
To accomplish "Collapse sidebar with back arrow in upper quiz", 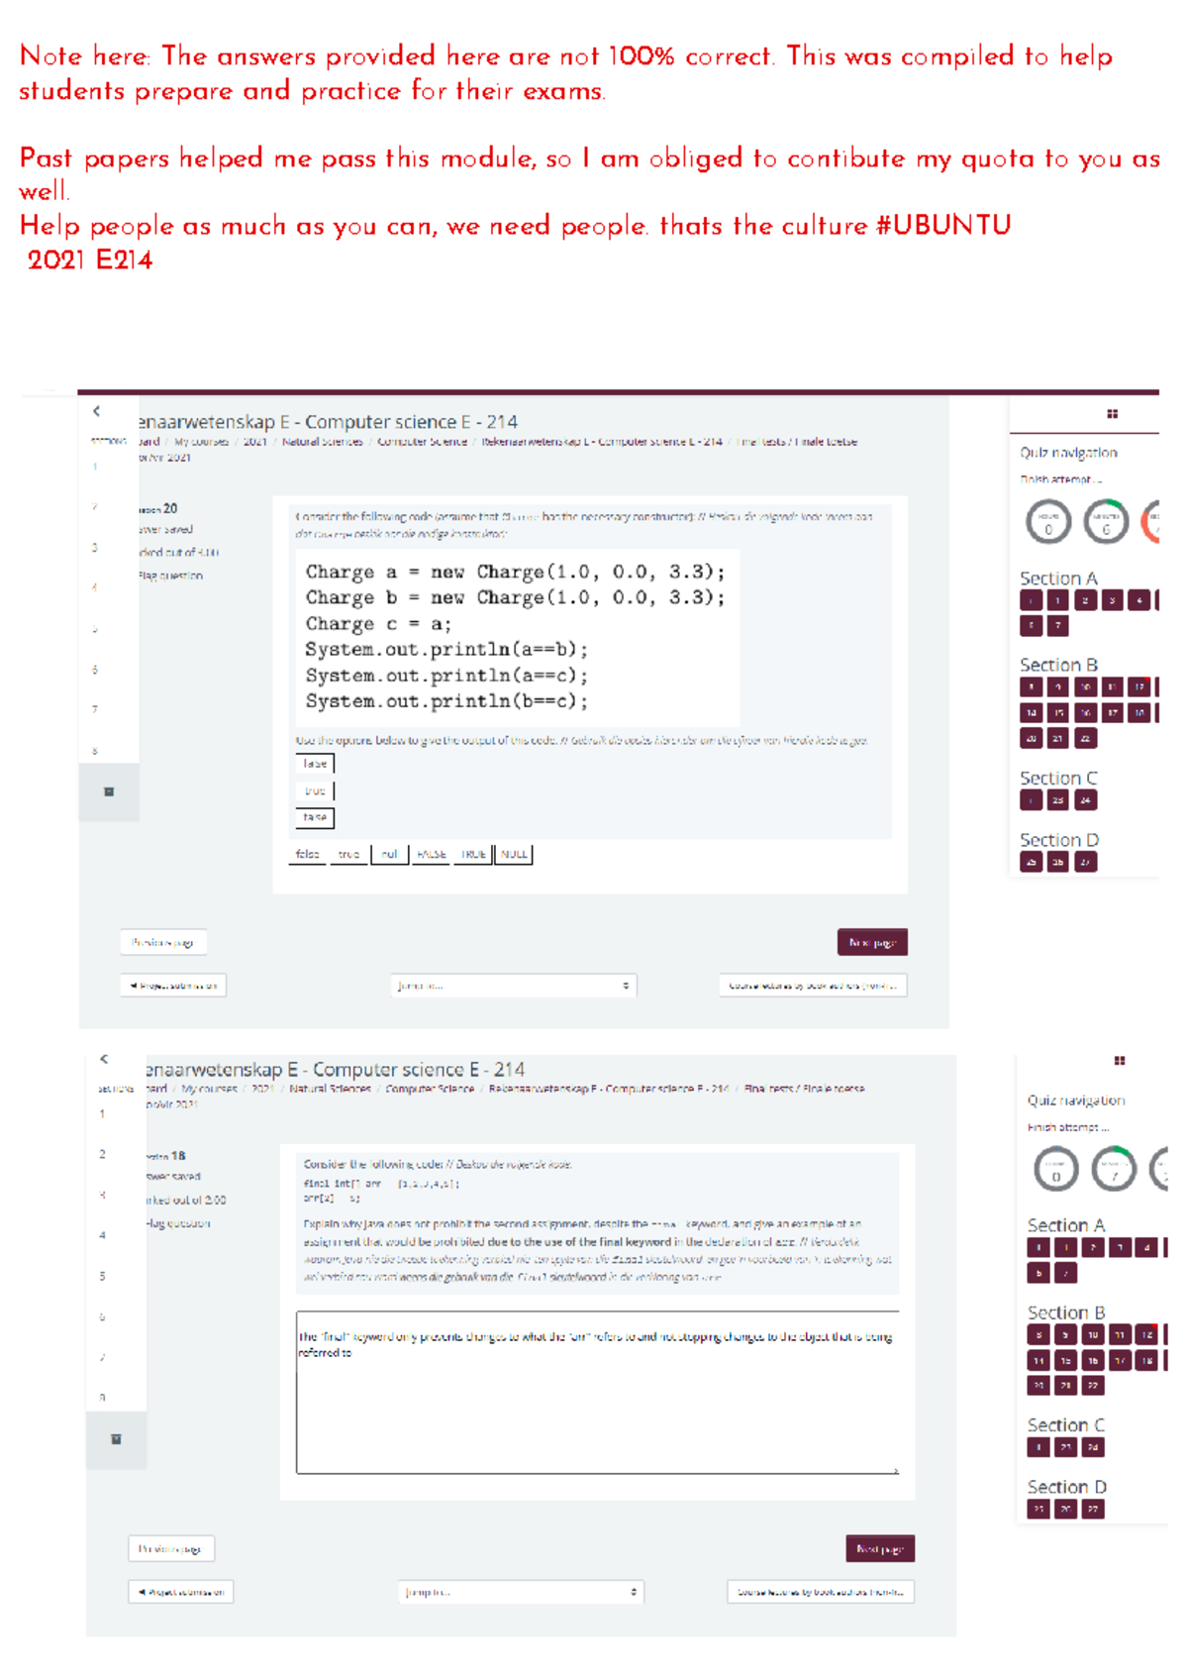I will pos(96,411).
